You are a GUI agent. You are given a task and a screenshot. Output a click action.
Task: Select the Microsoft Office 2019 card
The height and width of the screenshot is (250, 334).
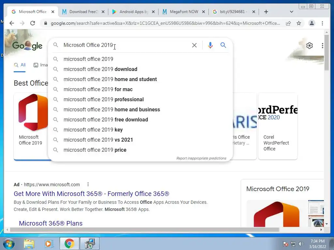point(31,126)
